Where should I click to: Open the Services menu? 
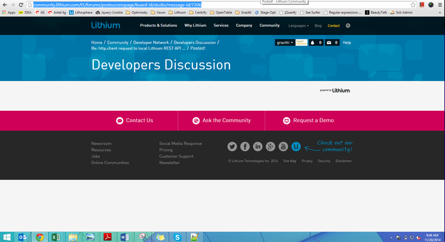coord(221,25)
